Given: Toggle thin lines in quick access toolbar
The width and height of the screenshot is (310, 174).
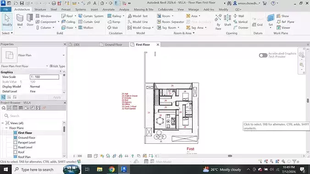Looking at the screenshot, I should click(x=117, y=3).
